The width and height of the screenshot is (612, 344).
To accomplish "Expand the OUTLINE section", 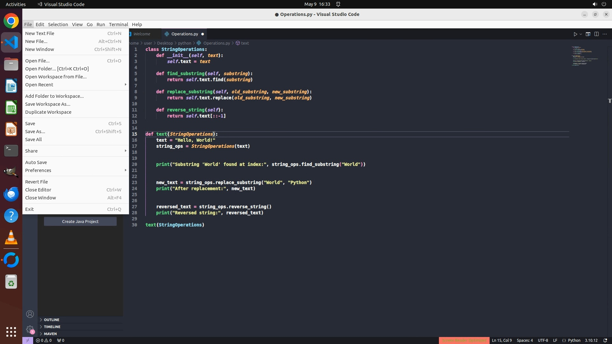I will 51,320.
